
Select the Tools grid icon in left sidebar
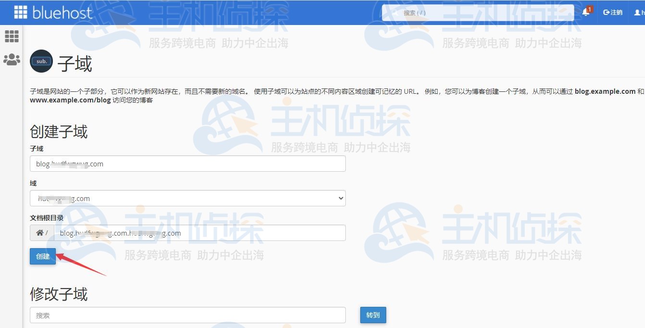tap(12, 36)
